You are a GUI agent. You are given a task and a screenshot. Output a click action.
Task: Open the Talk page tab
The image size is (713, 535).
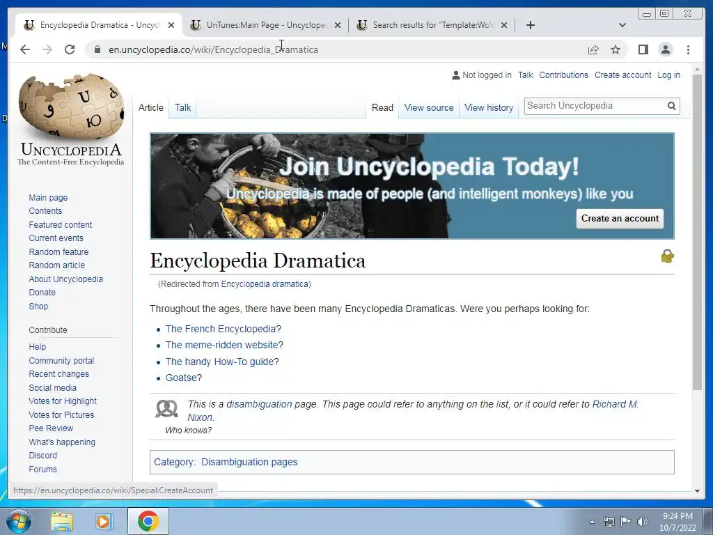183,107
